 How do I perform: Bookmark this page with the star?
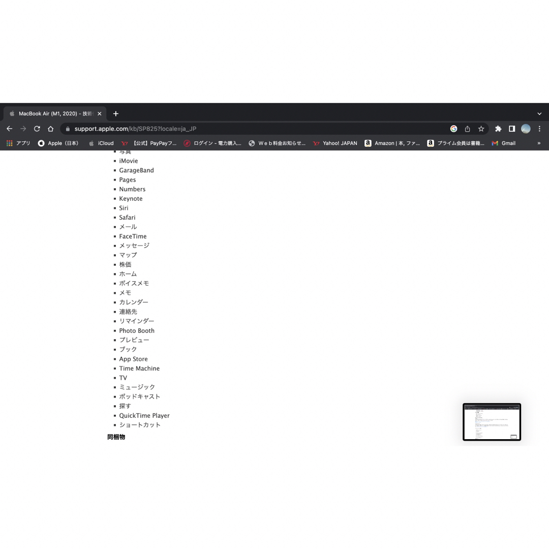[x=481, y=129]
